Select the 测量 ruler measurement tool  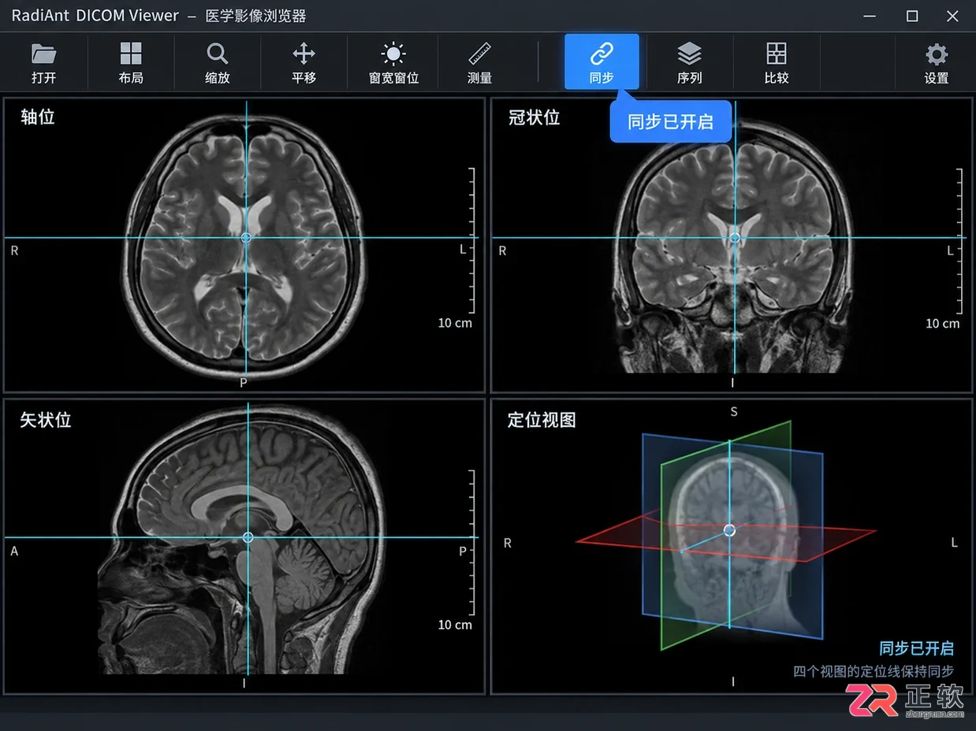click(x=479, y=62)
